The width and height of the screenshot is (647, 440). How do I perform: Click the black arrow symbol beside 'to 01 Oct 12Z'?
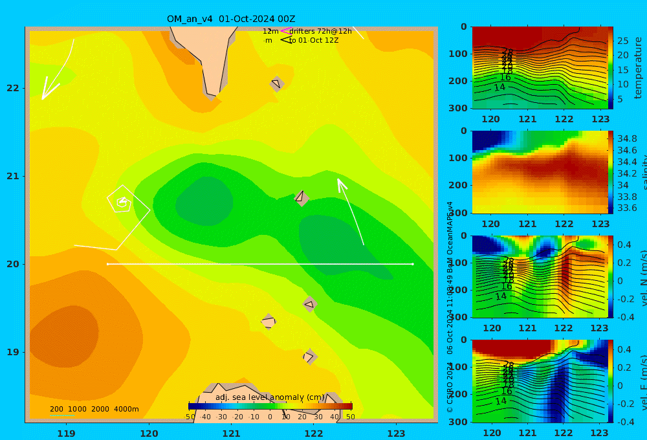[285, 40]
